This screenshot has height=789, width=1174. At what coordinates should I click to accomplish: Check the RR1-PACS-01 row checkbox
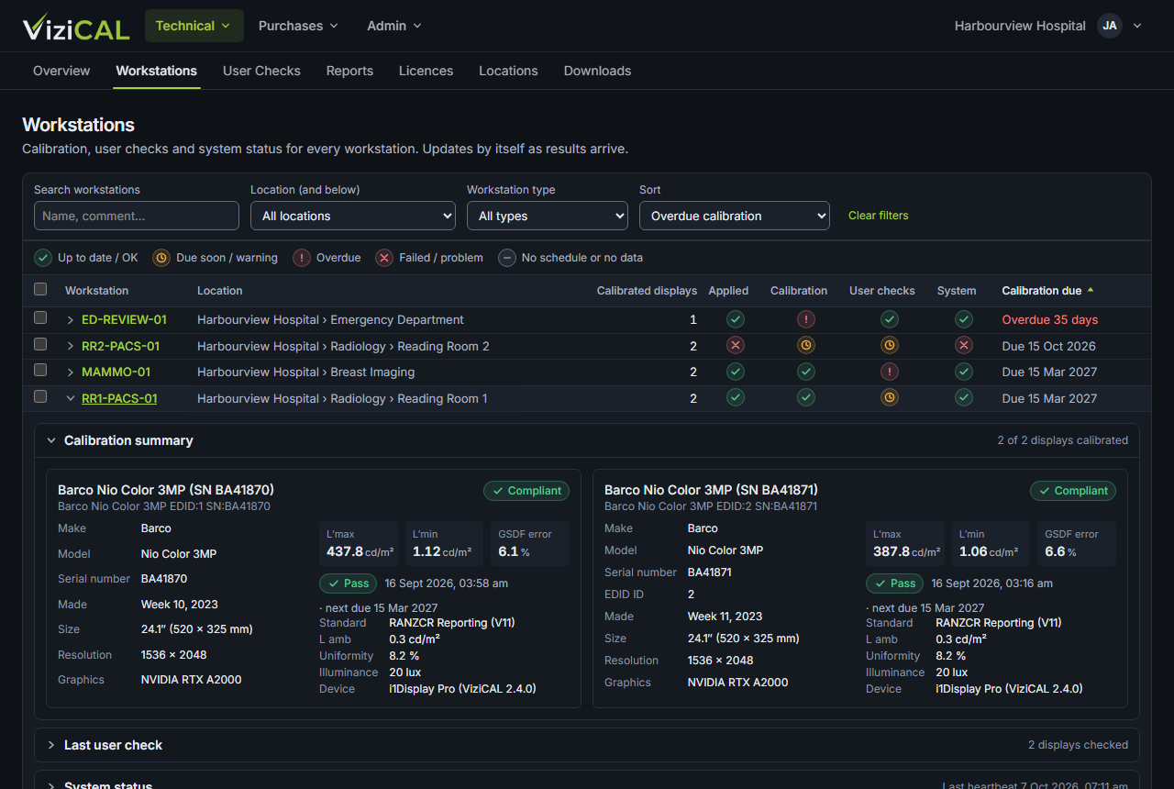pyautogui.click(x=40, y=397)
